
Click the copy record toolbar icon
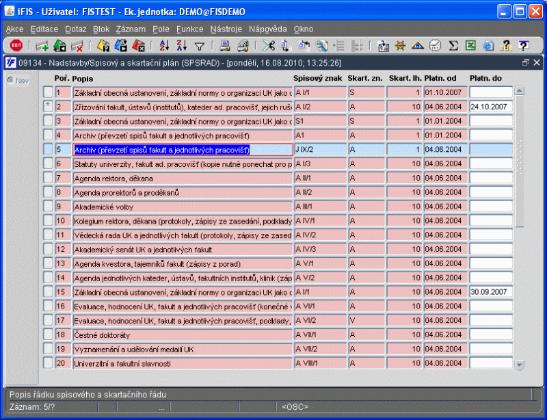pos(59,45)
